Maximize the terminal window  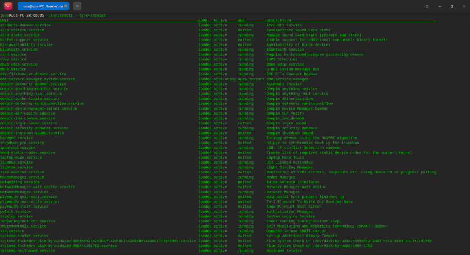pyautogui.click(x=452, y=6)
